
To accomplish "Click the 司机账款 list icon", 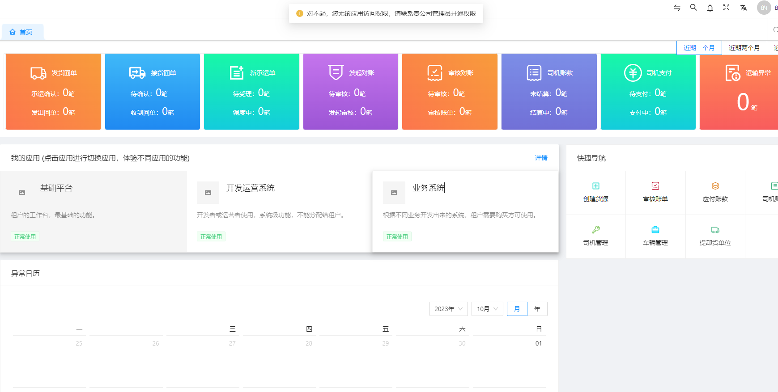I will tap(534, 73).
